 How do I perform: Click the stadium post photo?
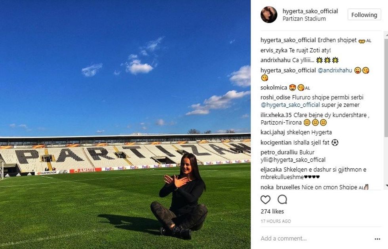tap(125, 124)
